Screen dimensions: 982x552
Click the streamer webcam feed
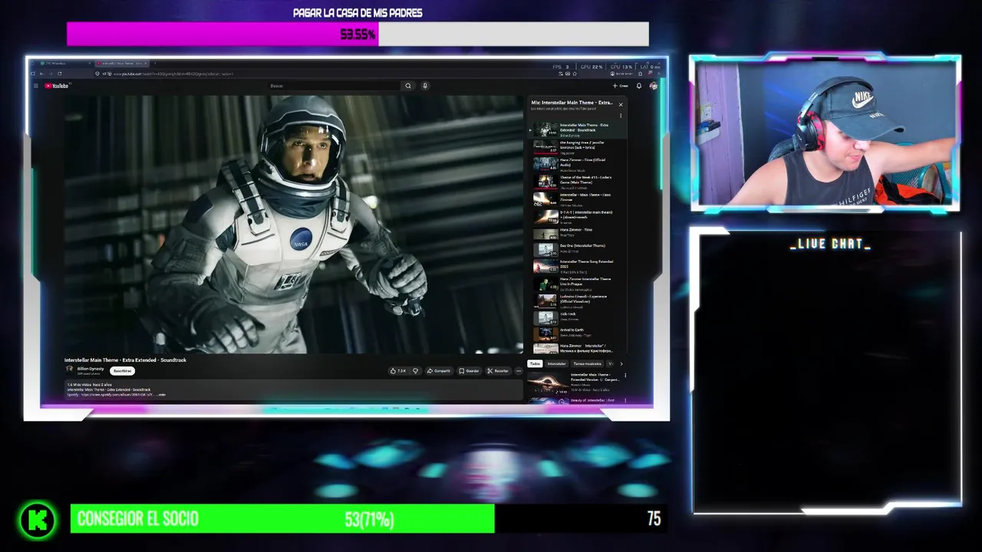(825, 132)
